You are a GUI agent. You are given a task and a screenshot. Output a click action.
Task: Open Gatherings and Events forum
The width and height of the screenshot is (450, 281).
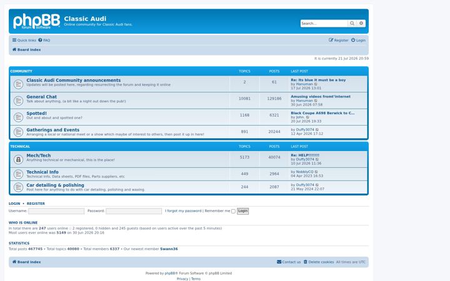click(52, 130)
